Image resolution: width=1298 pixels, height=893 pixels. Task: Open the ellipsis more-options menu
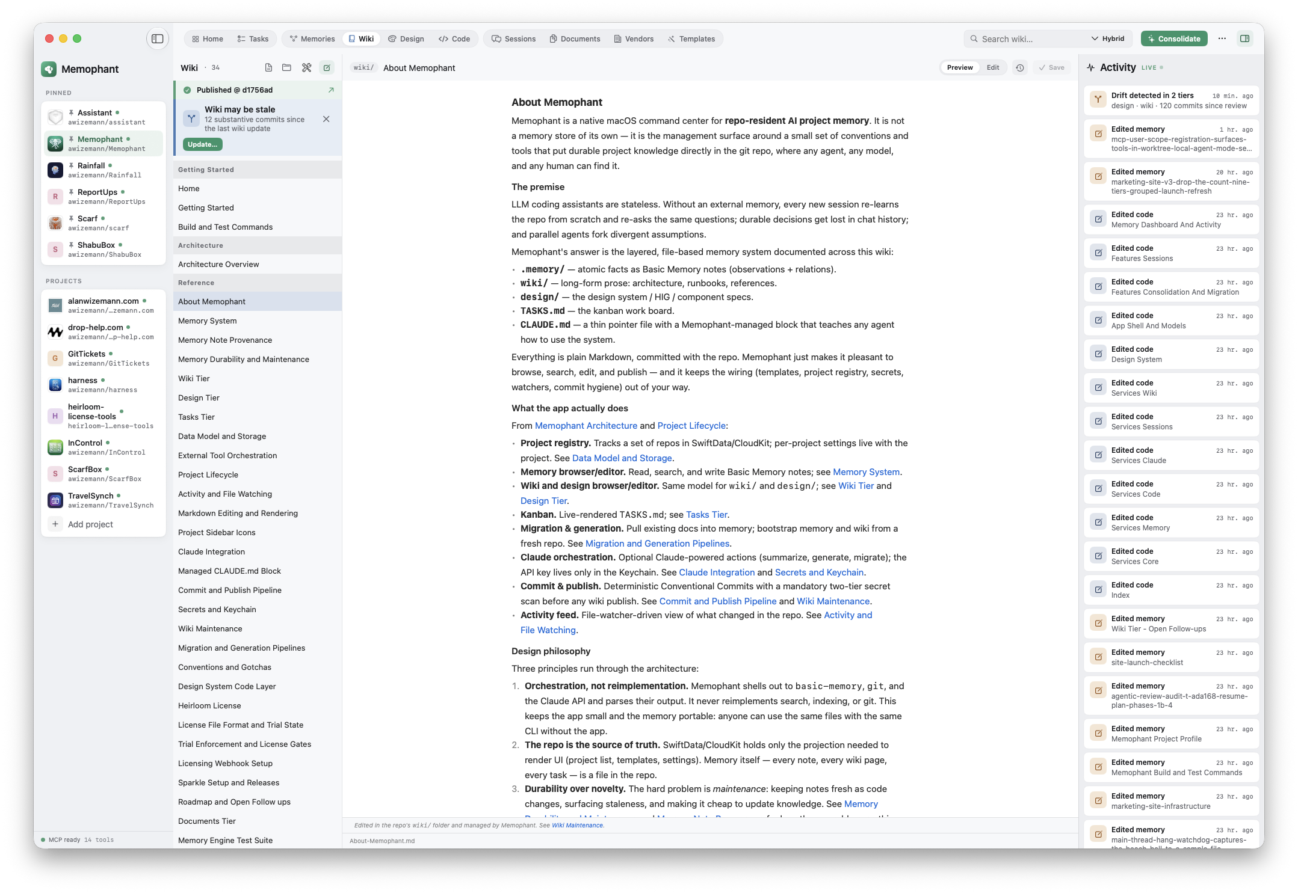(x=1222, y=38)
